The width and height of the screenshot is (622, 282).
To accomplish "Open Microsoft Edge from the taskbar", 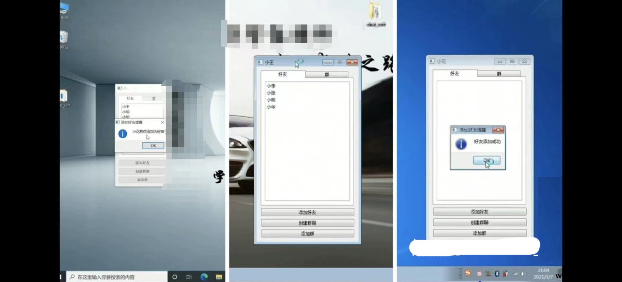I will pos(204,277).
